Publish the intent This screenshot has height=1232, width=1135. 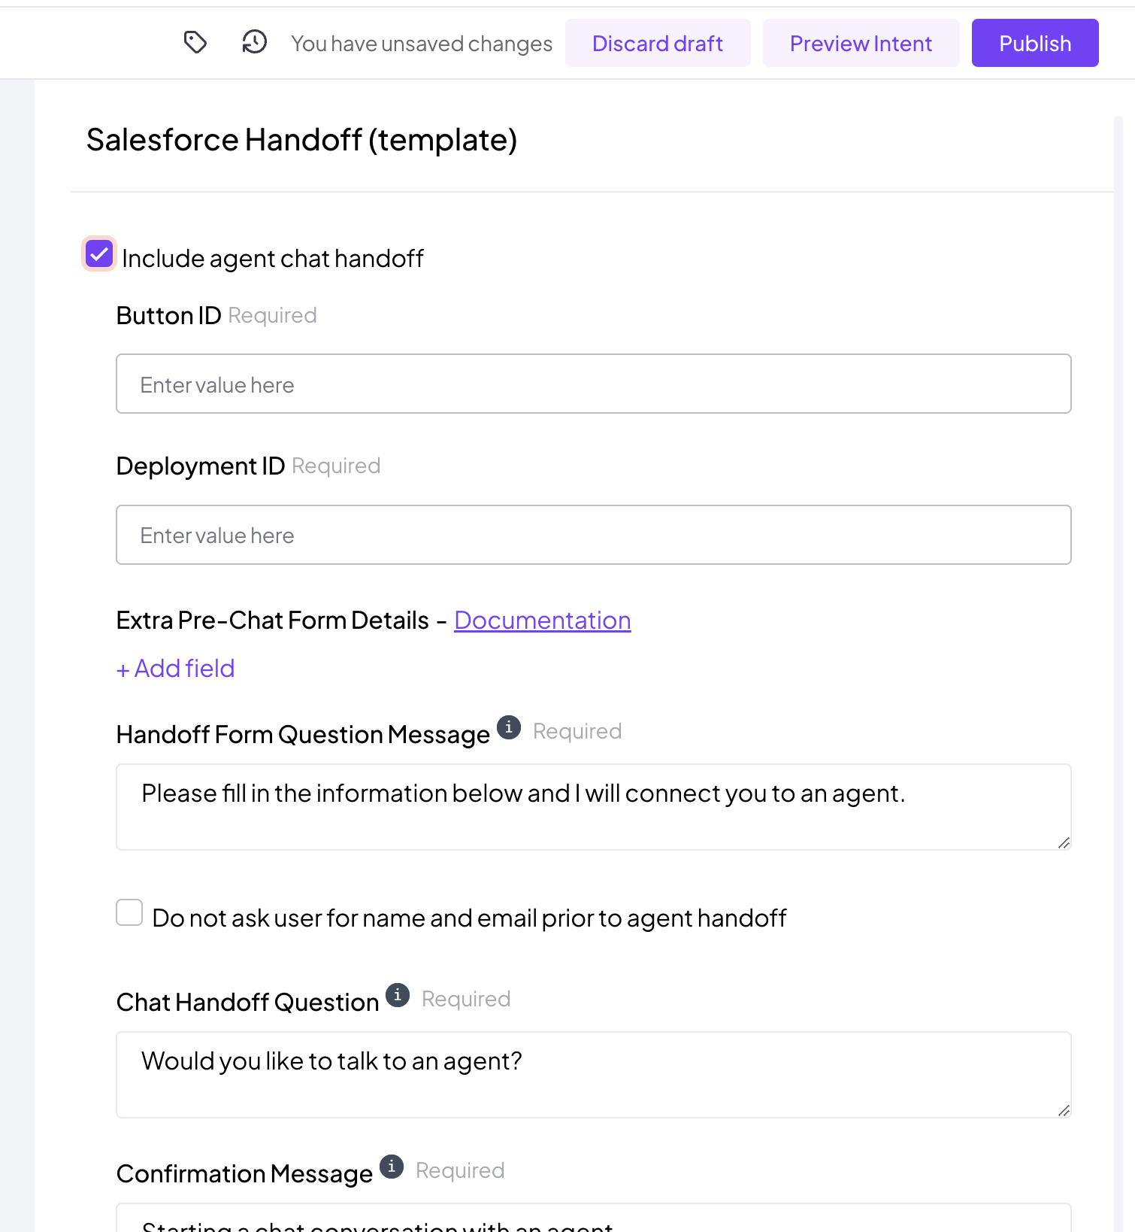pos(1035,43)
